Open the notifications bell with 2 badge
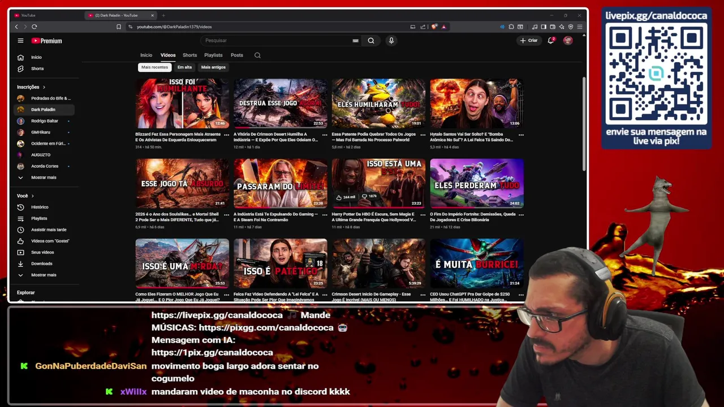724x407 pixels. pos(551,41)
